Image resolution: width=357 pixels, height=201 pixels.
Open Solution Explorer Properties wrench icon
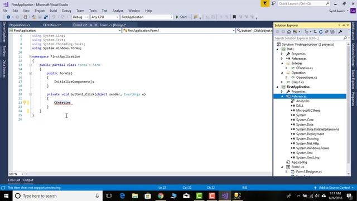pyautogui.click(x=340, y=32)
